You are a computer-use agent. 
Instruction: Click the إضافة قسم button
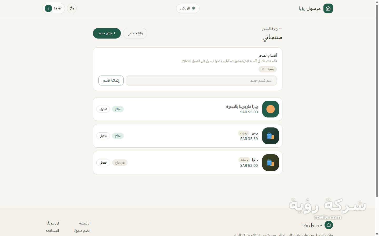click(111, 81)
